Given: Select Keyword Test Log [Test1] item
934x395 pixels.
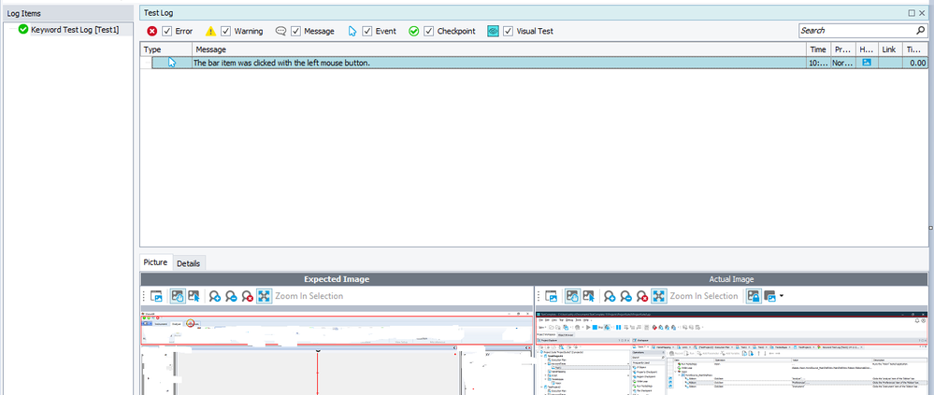Looking at the screenshot, I should (75, 30).
